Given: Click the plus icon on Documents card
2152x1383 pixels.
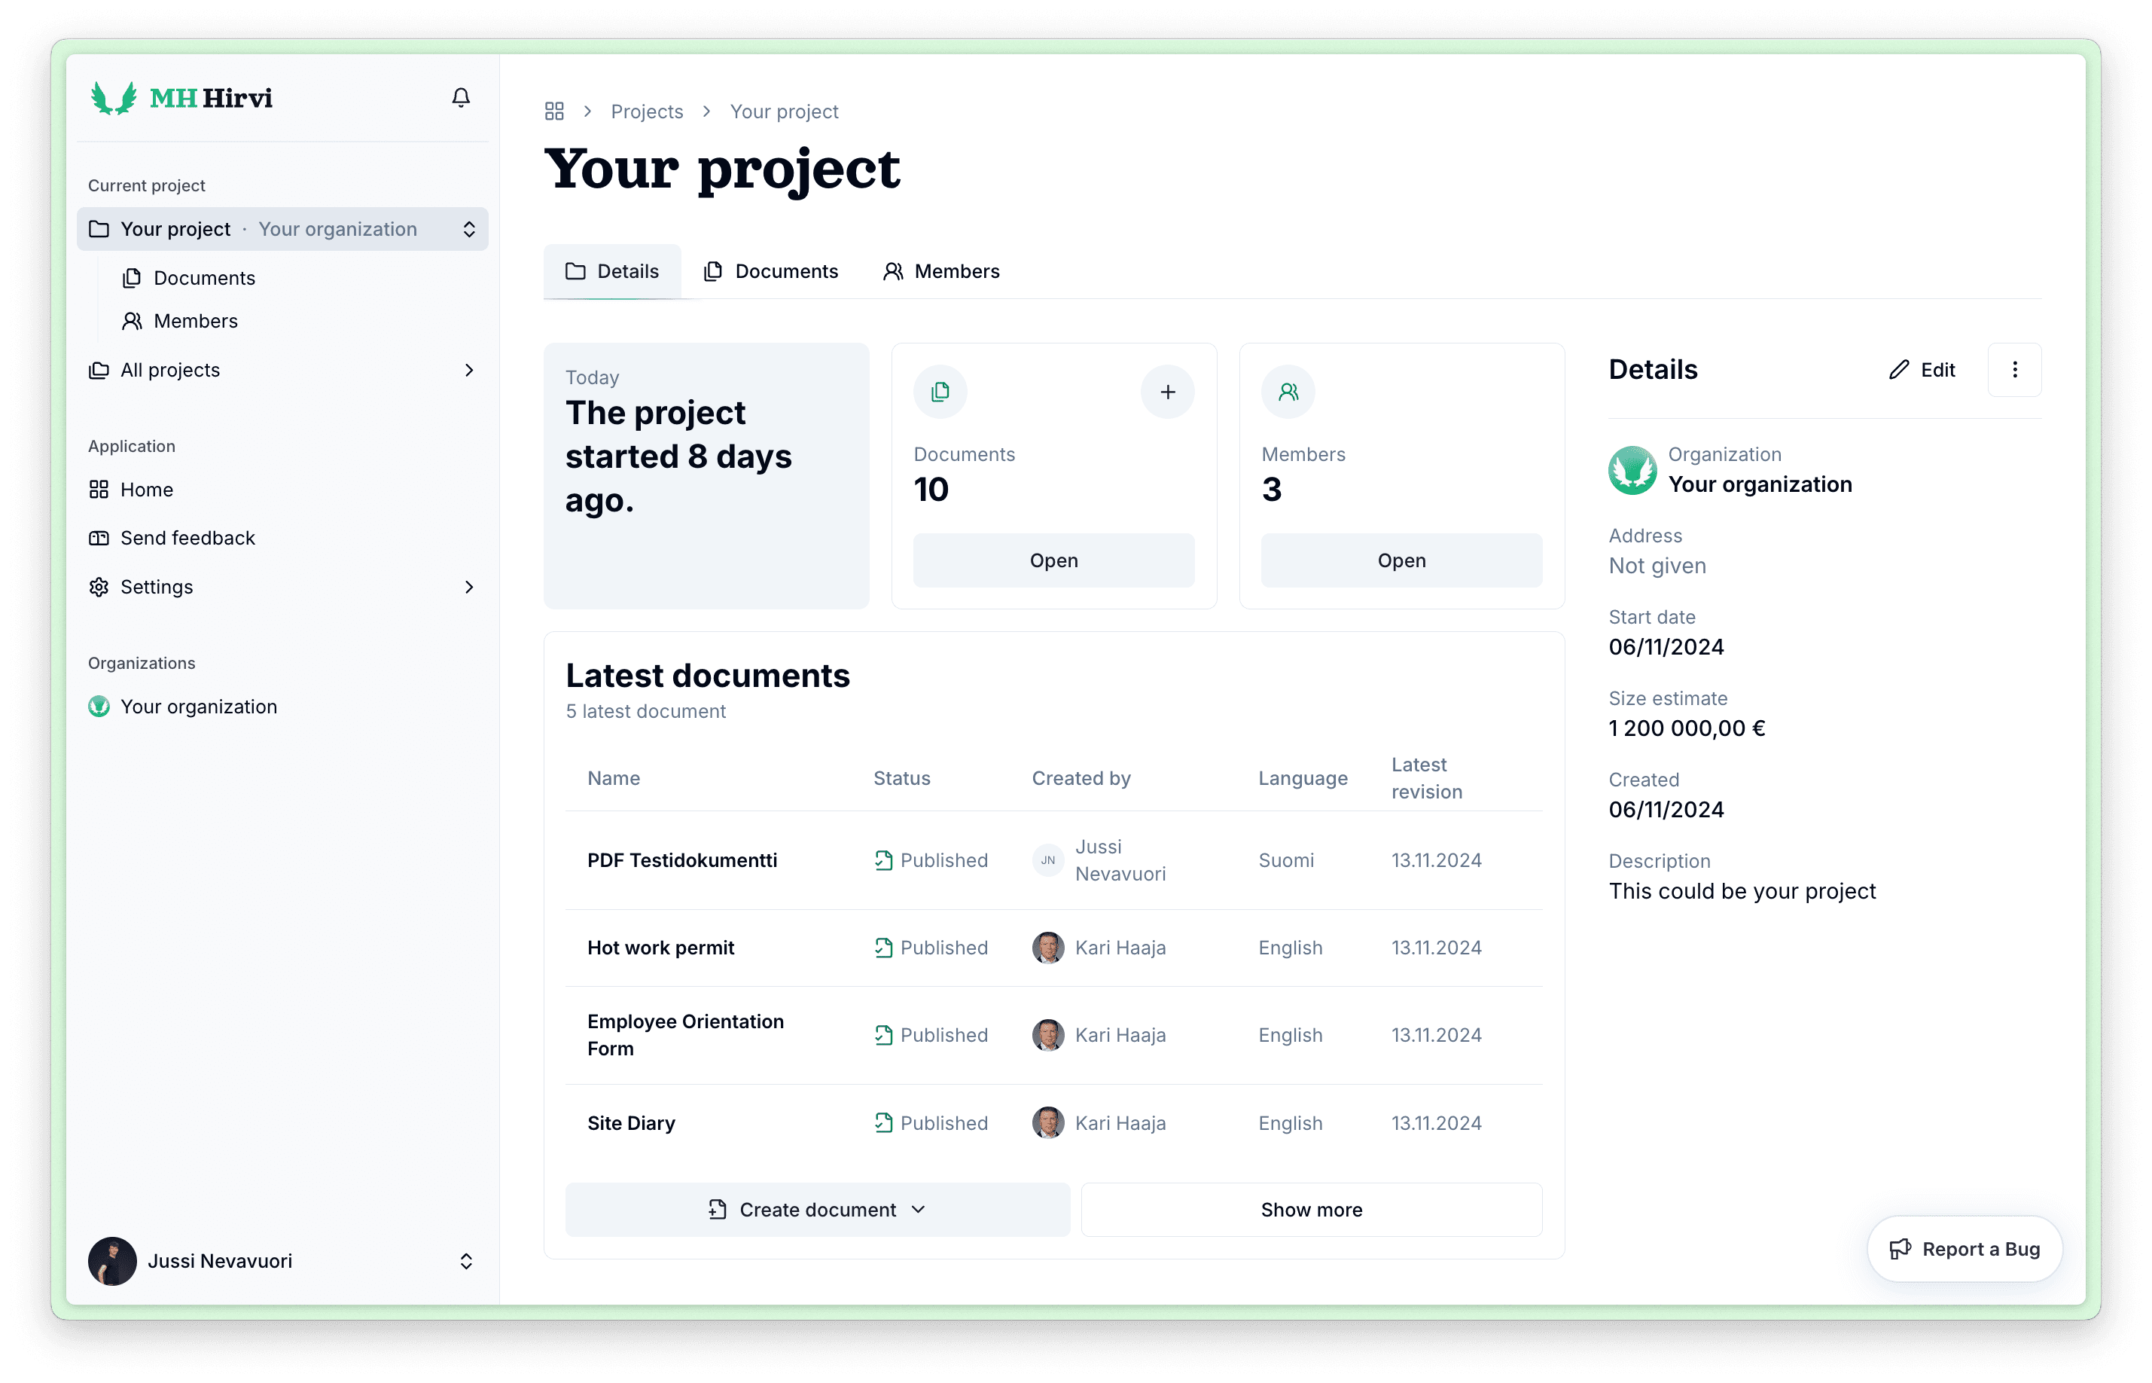Looking at the screenshot, I should (1166, 392).
